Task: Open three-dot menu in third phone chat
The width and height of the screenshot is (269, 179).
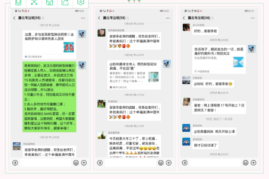Action: (253, 18)
